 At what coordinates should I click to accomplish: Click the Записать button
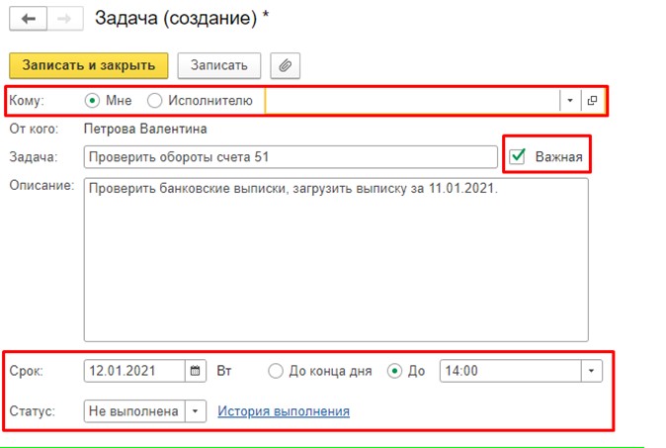[x=218, y=65]
